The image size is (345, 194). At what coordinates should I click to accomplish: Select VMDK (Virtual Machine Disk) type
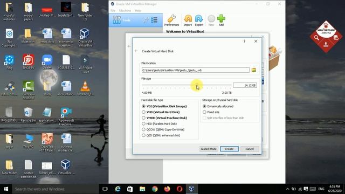164,118
